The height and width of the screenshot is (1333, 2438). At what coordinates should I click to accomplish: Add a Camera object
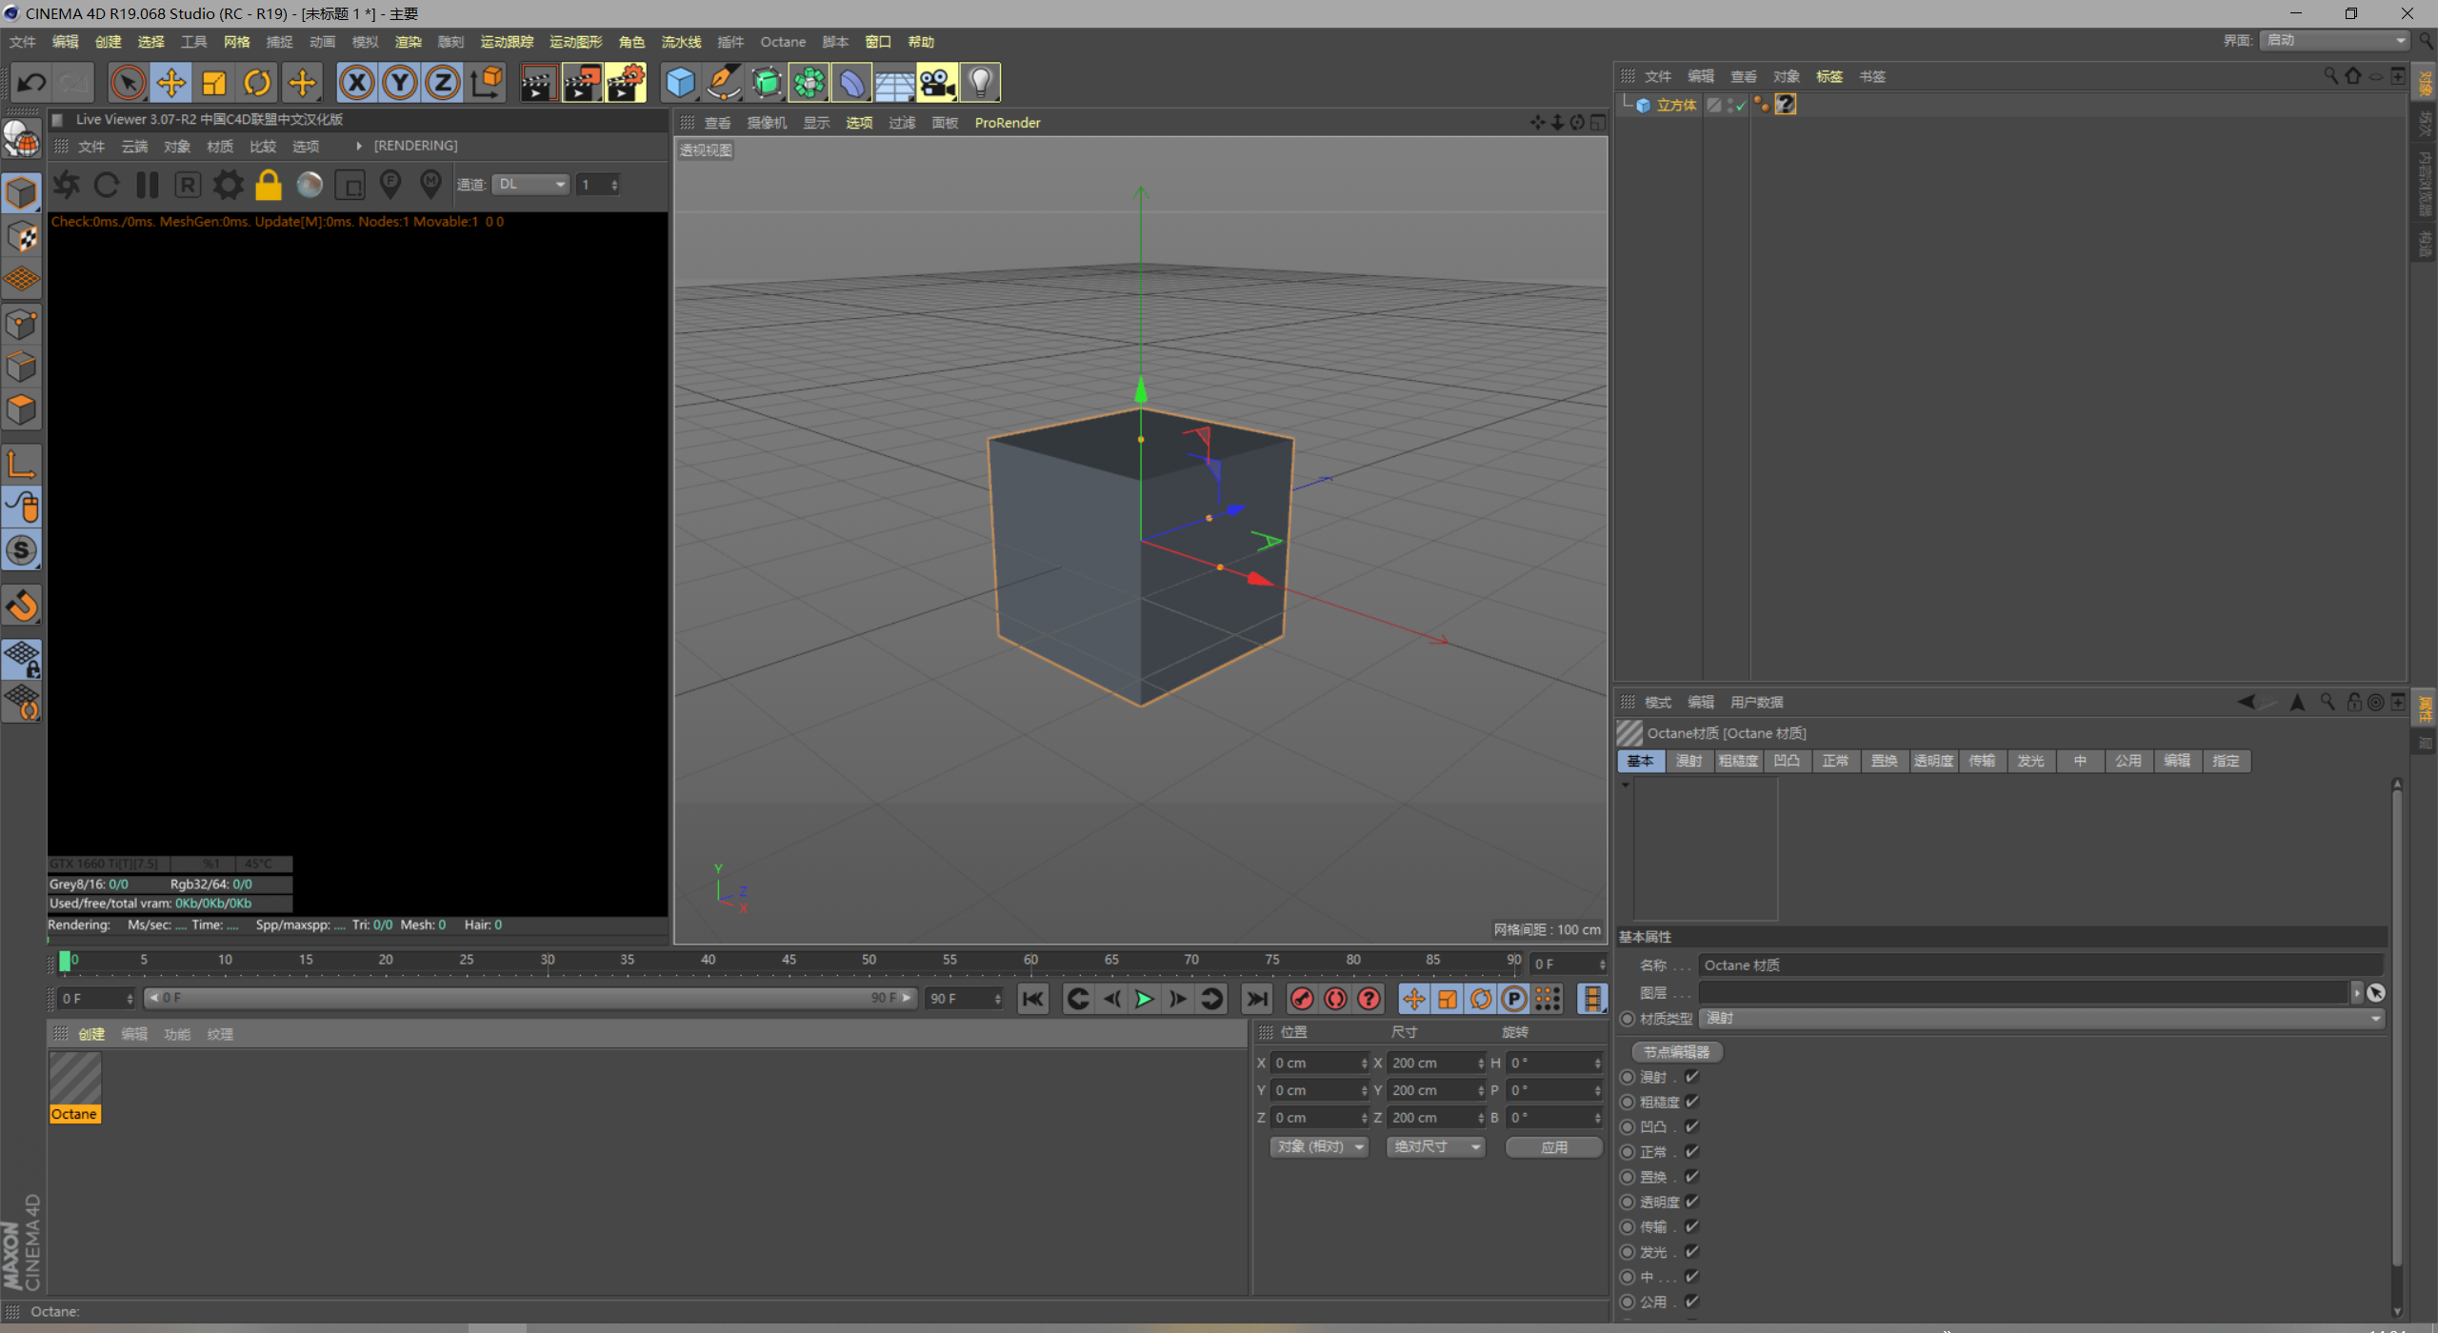click(x=937, y=83)
